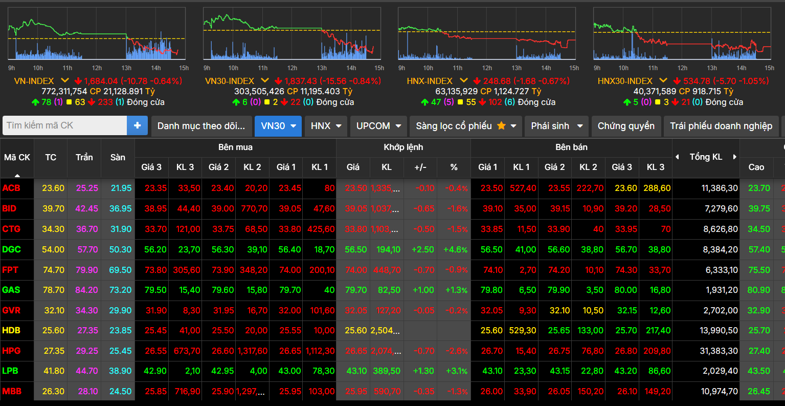Select the DGC stock ticker
Viewport: 785px width, 406px height.
(x=11, y=249)
